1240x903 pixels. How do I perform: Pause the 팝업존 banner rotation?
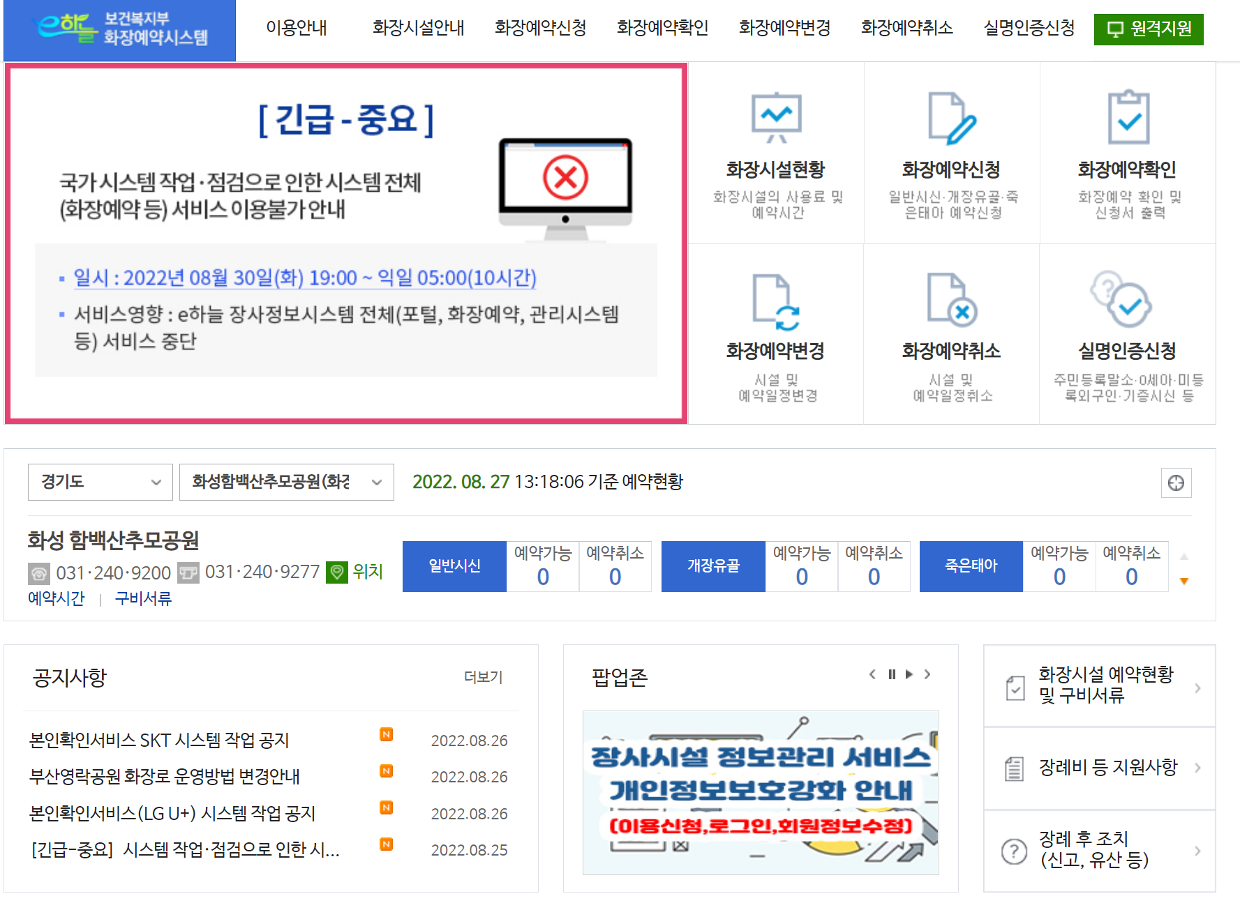(x=892, y=674)
